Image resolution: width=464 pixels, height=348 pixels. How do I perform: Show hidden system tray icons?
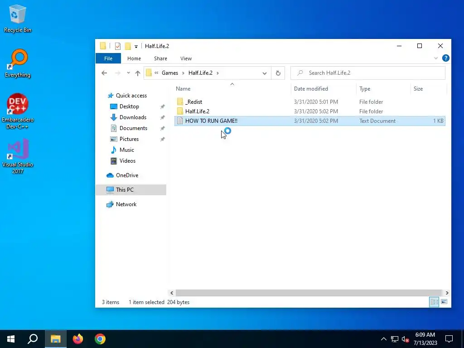click(x=383, y=339)
